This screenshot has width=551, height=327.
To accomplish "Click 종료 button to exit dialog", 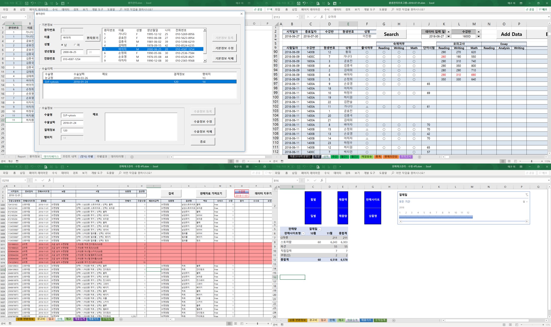I will [x=203, y=142].
